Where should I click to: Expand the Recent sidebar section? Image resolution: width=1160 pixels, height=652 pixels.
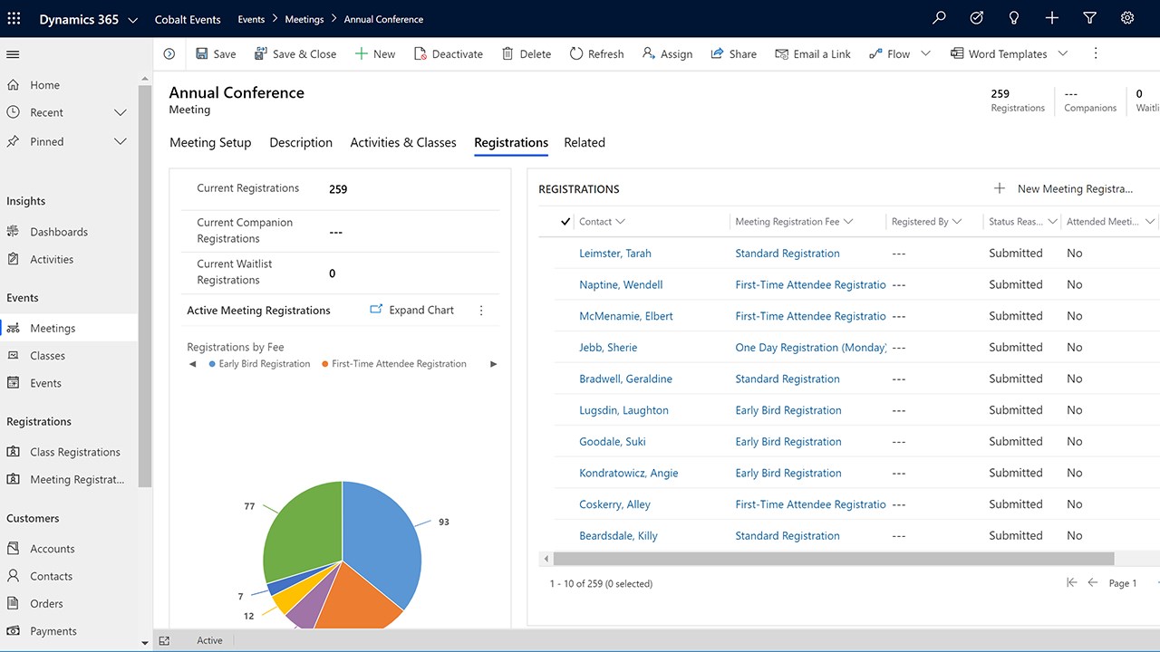[x=120, y=113]
